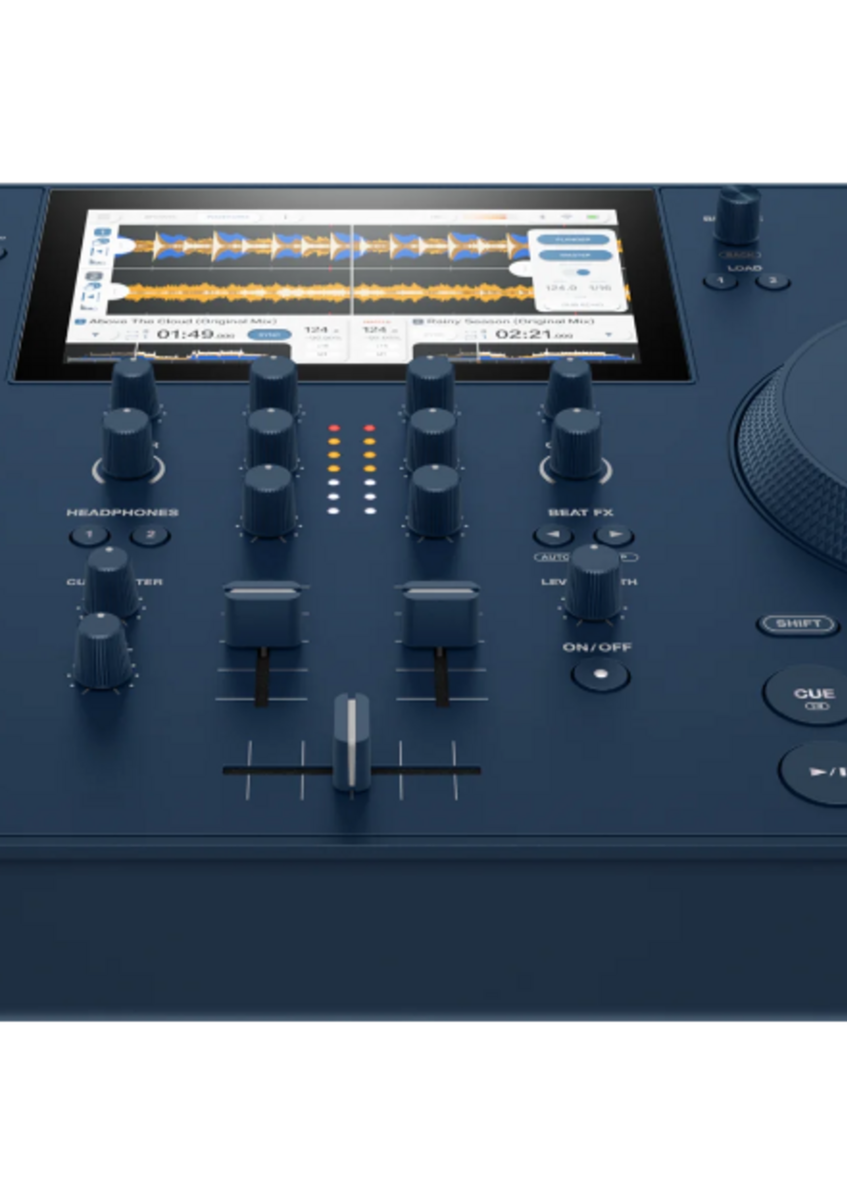This screenshot has height=1187, width=847.
Task: Tap the 01:49 time display
Action: (195, 335)
